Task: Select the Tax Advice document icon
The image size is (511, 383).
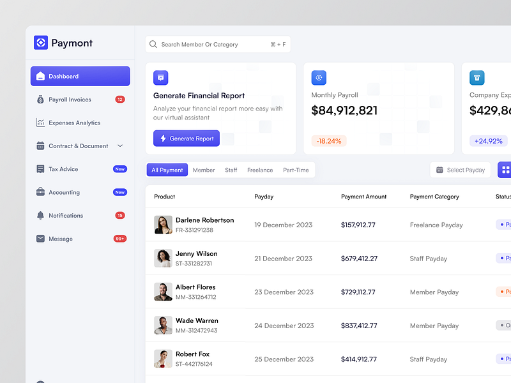Action: pos(40,169)
